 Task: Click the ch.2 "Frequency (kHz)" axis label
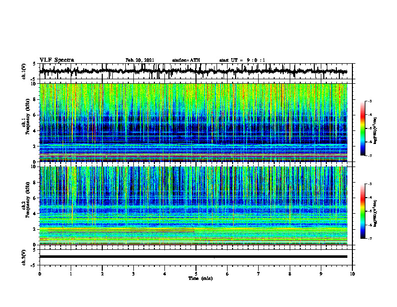point(28,200)
